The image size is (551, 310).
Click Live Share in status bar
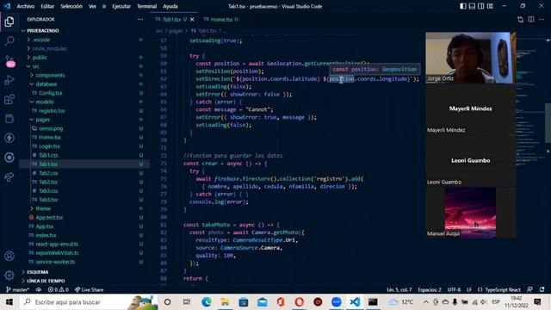[x=90, y=289]
